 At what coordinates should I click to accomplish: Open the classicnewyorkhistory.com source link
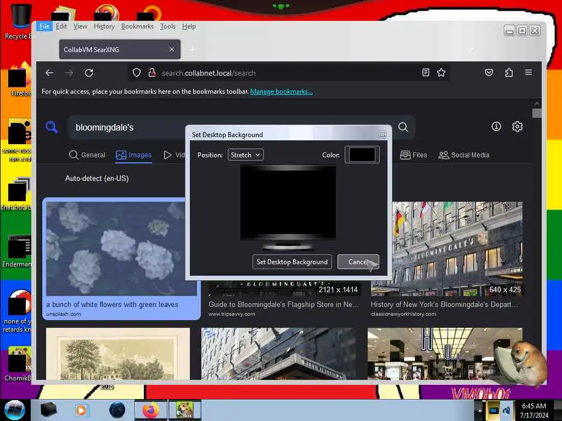403,314
